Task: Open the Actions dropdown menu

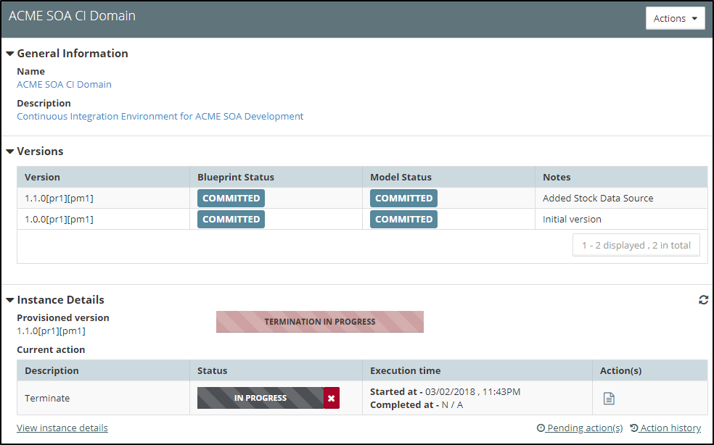Action: (x=675, y=19)
